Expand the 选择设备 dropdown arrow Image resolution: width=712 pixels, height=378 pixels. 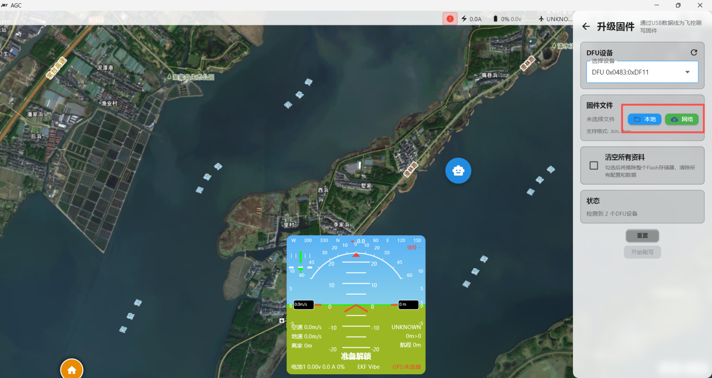coord(687,72)
